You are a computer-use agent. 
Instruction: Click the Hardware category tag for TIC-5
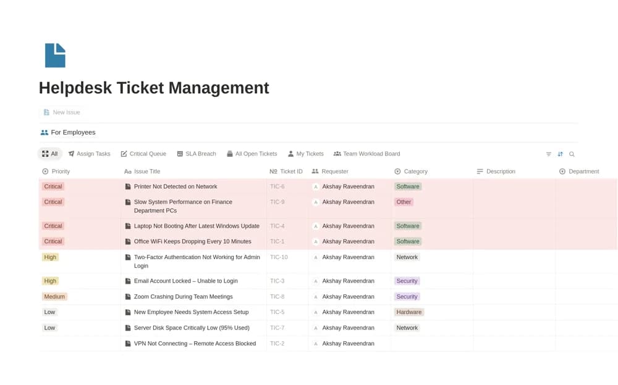pos(409,312)
